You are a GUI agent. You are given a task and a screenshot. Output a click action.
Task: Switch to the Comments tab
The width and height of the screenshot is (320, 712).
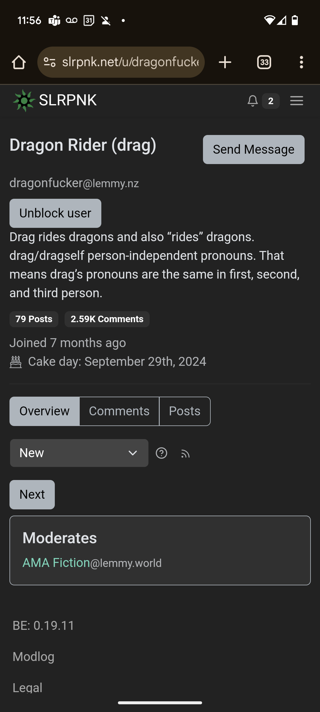click(119, 411)
